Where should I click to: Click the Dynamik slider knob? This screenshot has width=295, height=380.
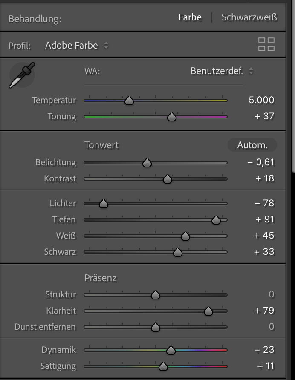click(171, 351)
